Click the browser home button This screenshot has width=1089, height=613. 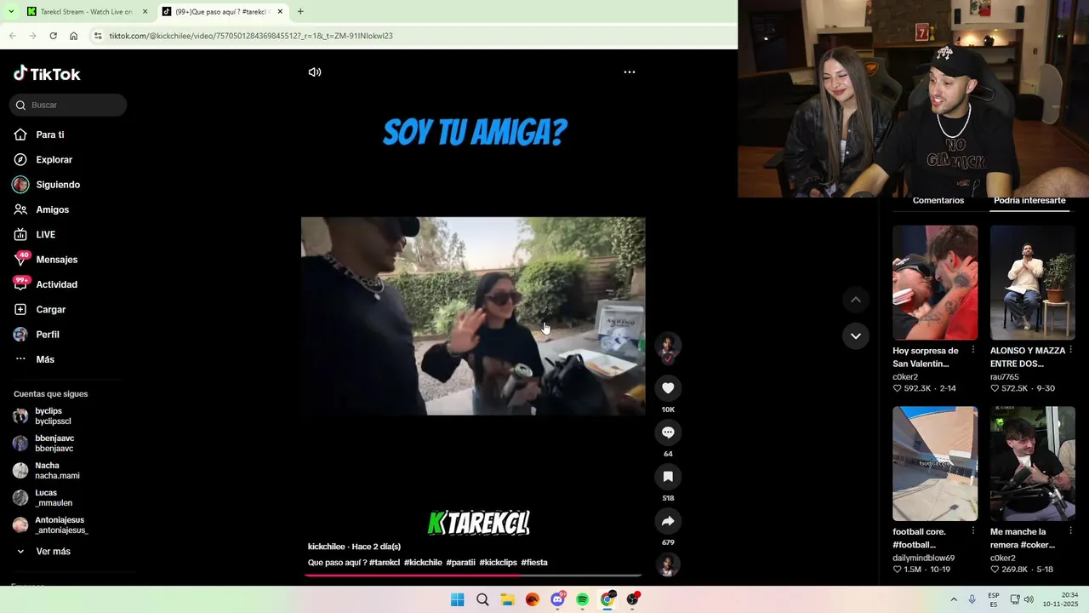click(74, 36)
